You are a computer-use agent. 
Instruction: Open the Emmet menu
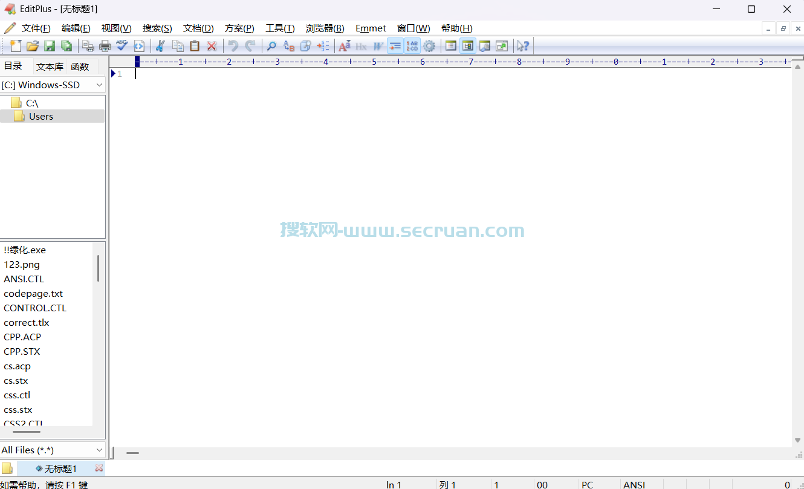[x=371, y=28]
